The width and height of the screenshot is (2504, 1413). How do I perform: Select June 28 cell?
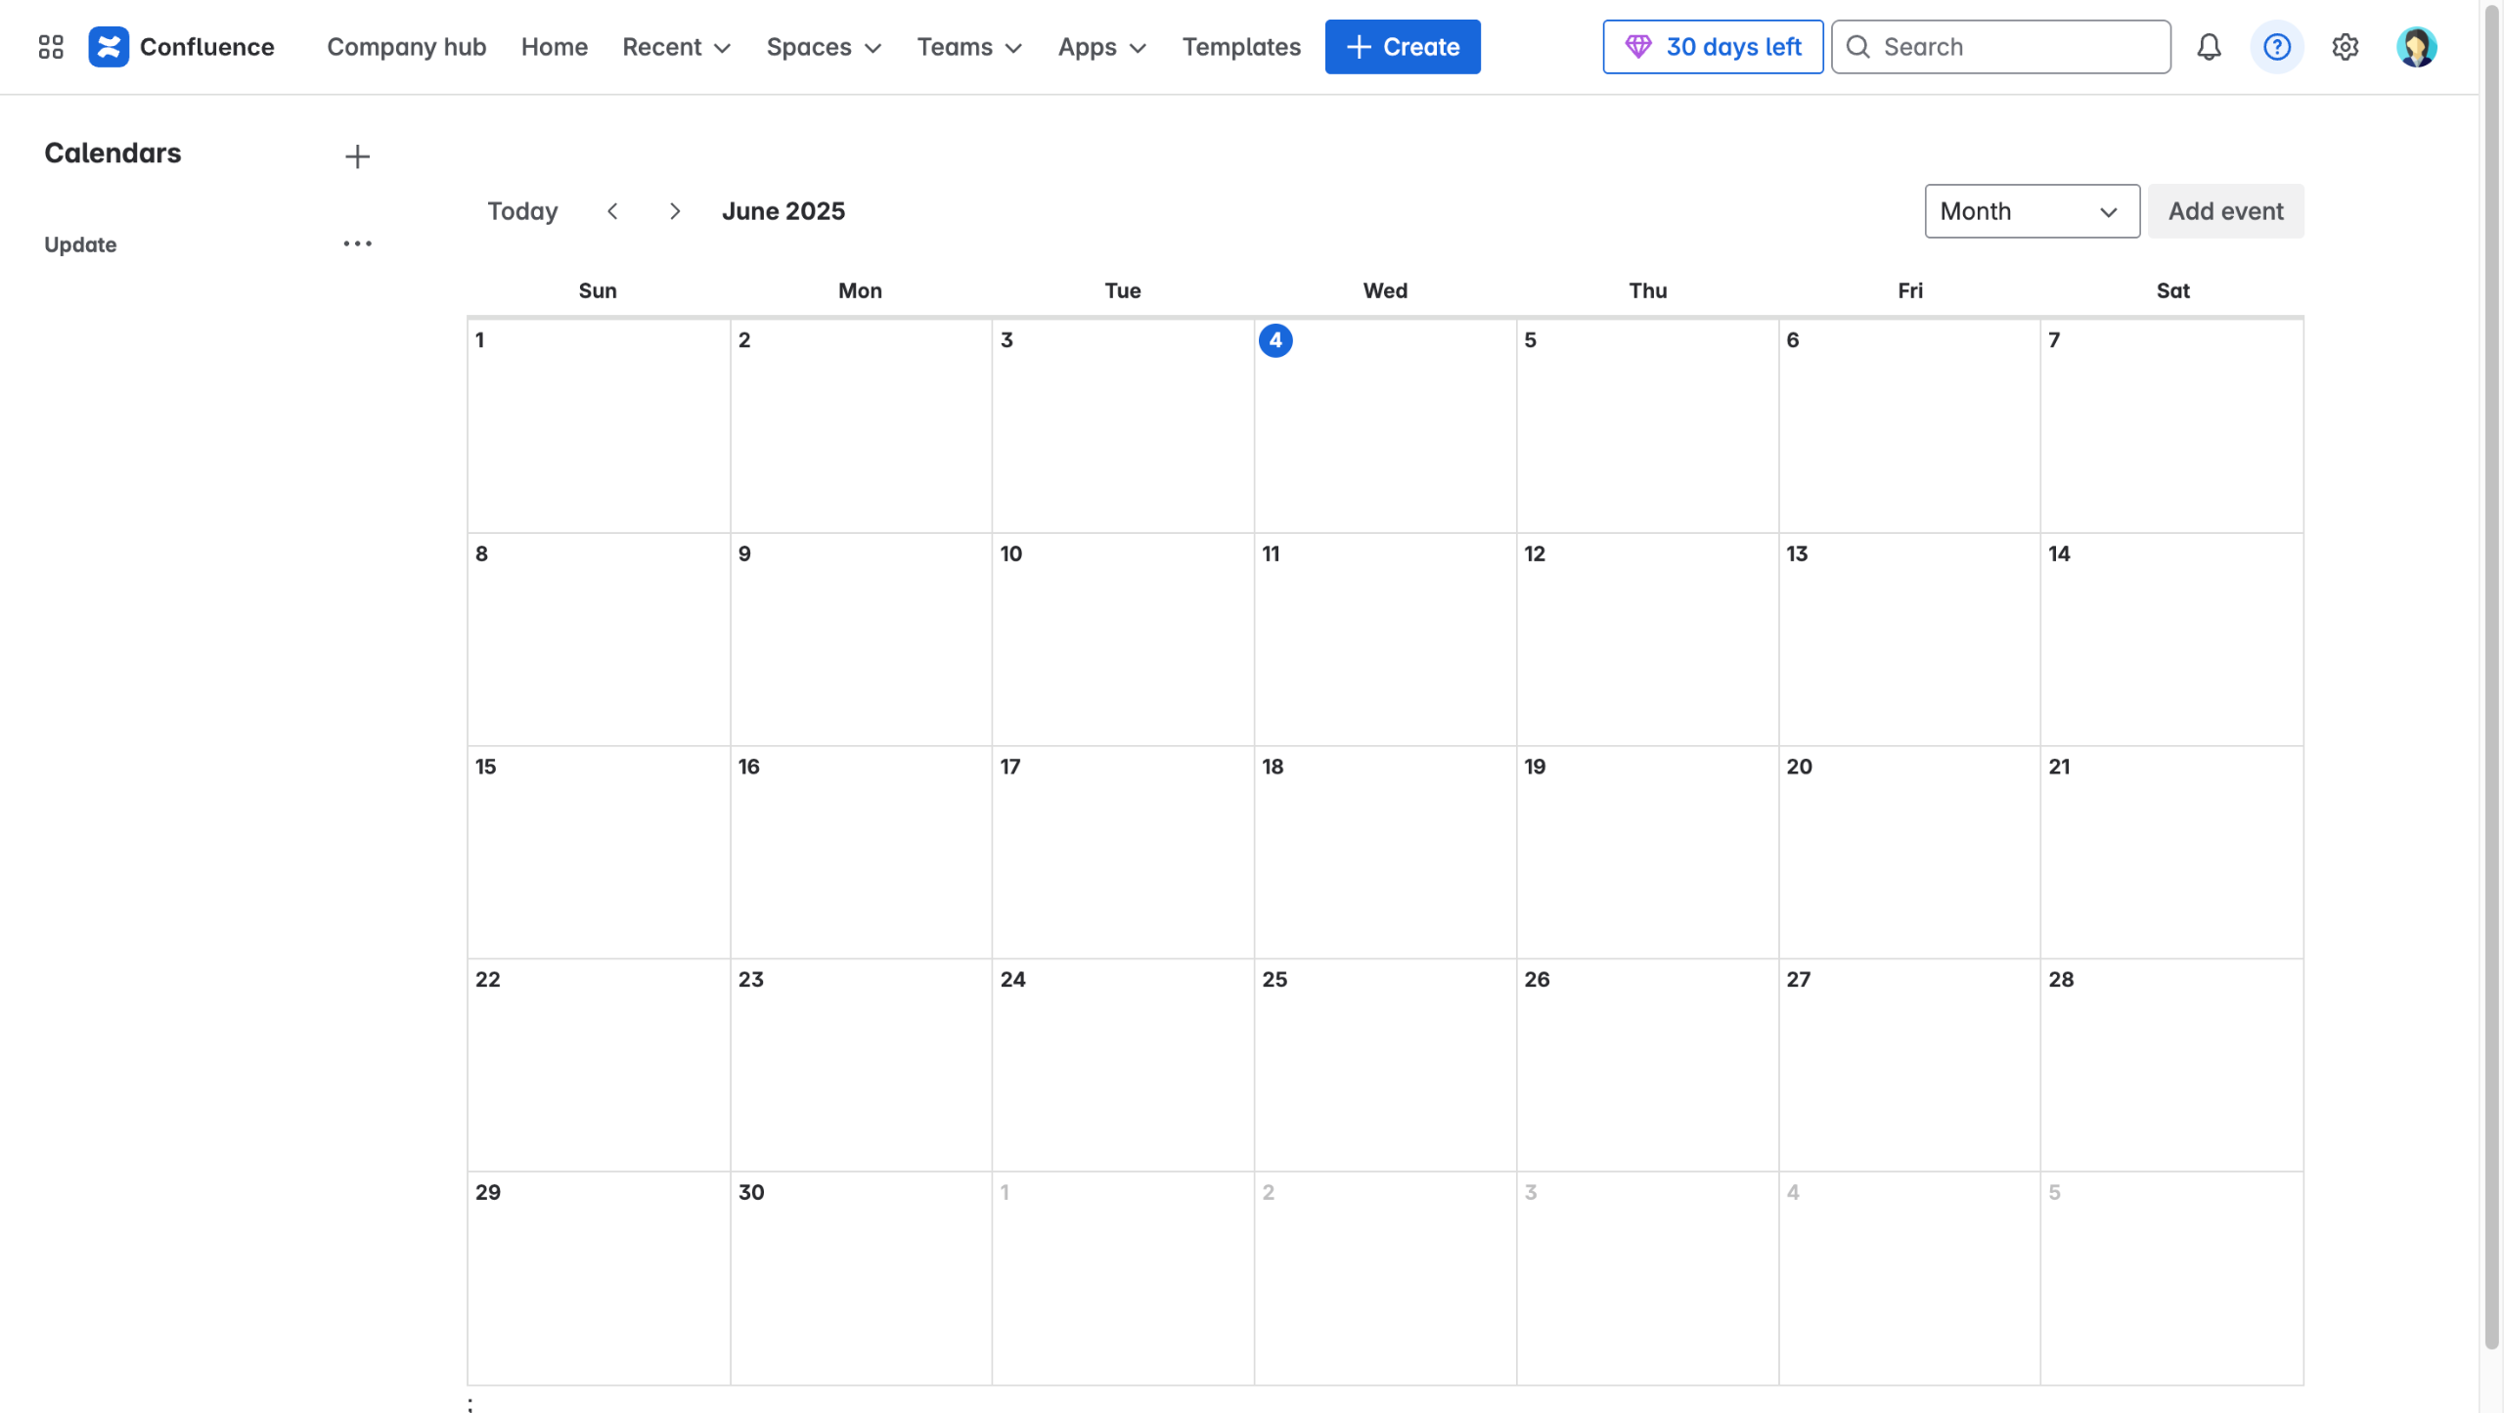click(2171, 1065)
